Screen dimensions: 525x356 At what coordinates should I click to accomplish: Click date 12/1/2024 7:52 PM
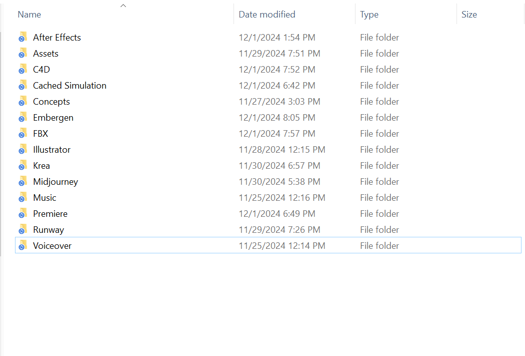(277, 70)
